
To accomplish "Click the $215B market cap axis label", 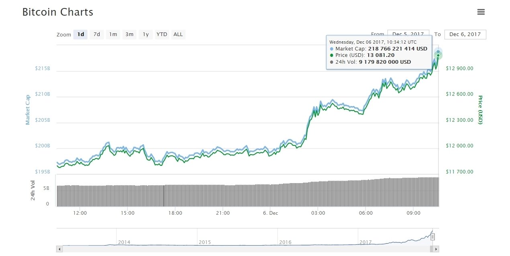I will pos(43,69).
